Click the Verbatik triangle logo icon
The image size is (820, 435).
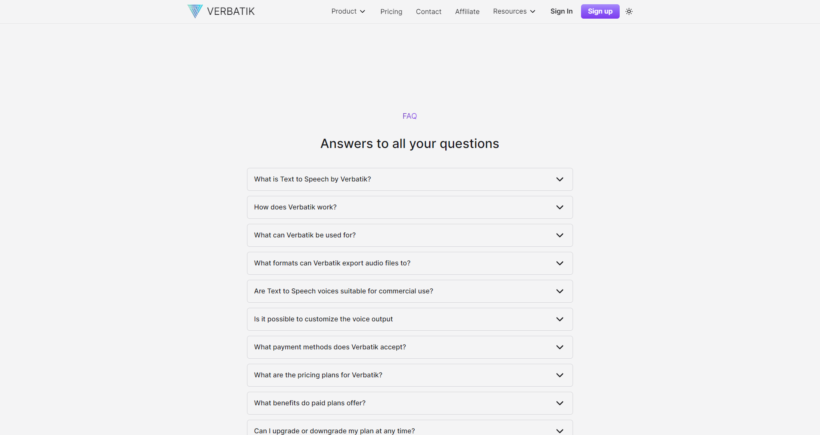pyautogui.click(x=195, y=11)
